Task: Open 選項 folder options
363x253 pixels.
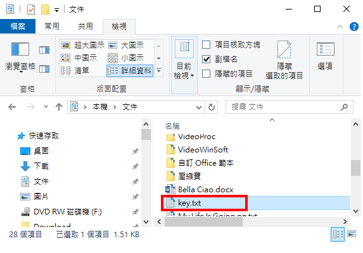Action: pyautogui.click(x=325, y=56)
